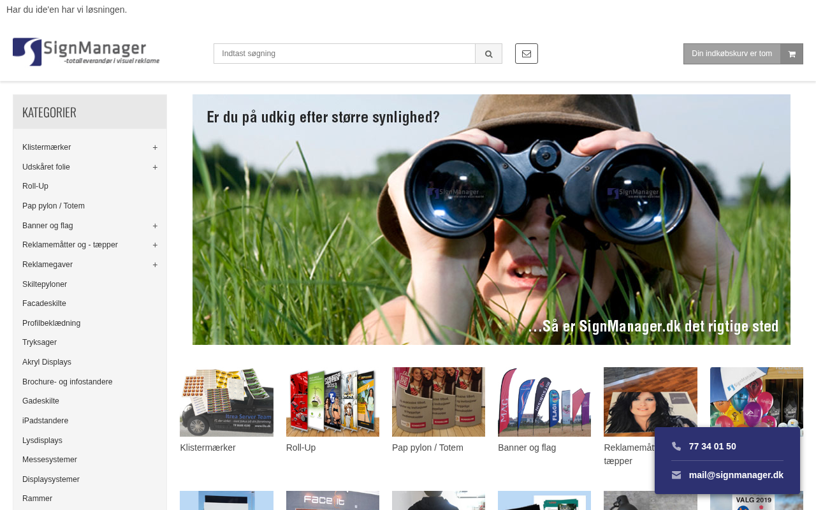Click the phone icon in contact box
The image size is (816, 510).
click(676, 446)
